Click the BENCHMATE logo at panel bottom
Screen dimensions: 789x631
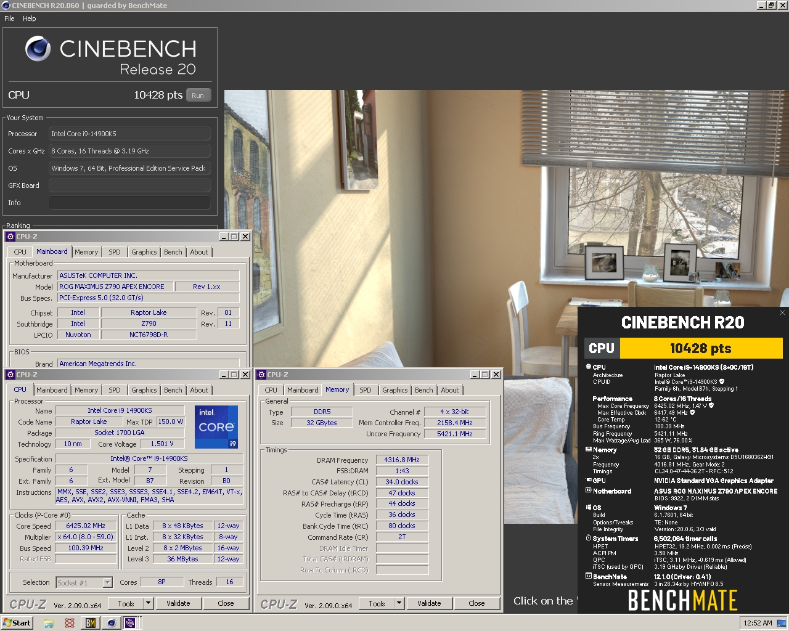(x=682, y=600)
